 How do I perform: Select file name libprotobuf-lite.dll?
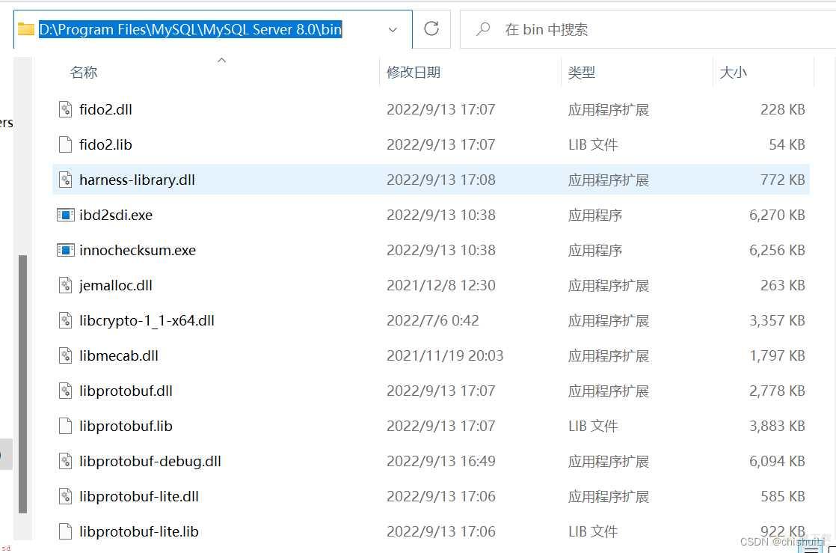click(138, 497)
